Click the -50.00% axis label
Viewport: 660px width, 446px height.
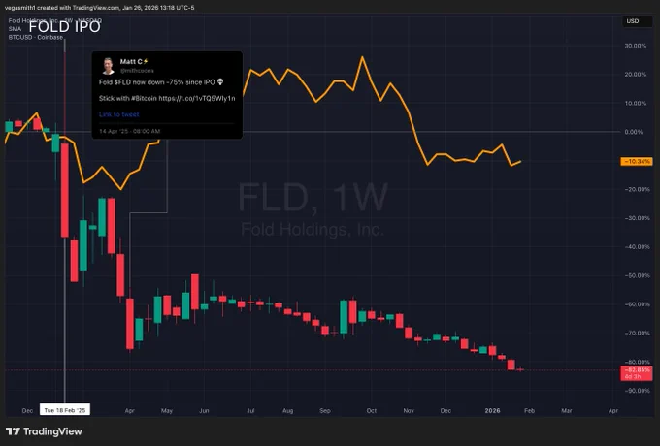pos(637,275)
